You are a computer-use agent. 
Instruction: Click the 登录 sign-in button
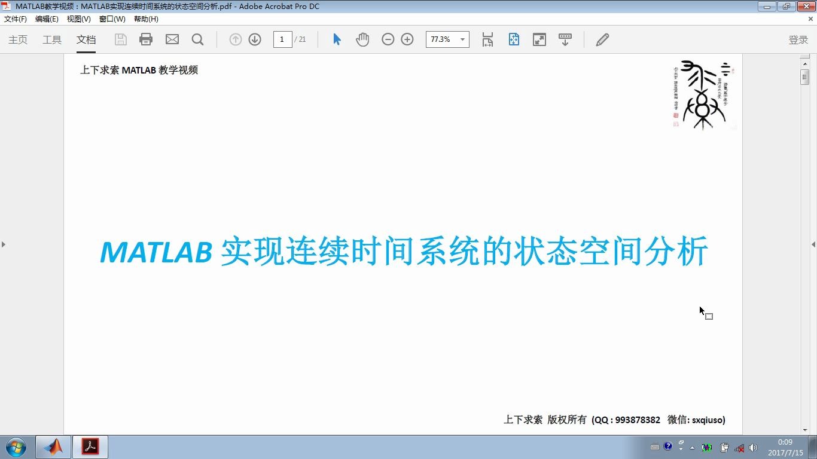point(798,39)
